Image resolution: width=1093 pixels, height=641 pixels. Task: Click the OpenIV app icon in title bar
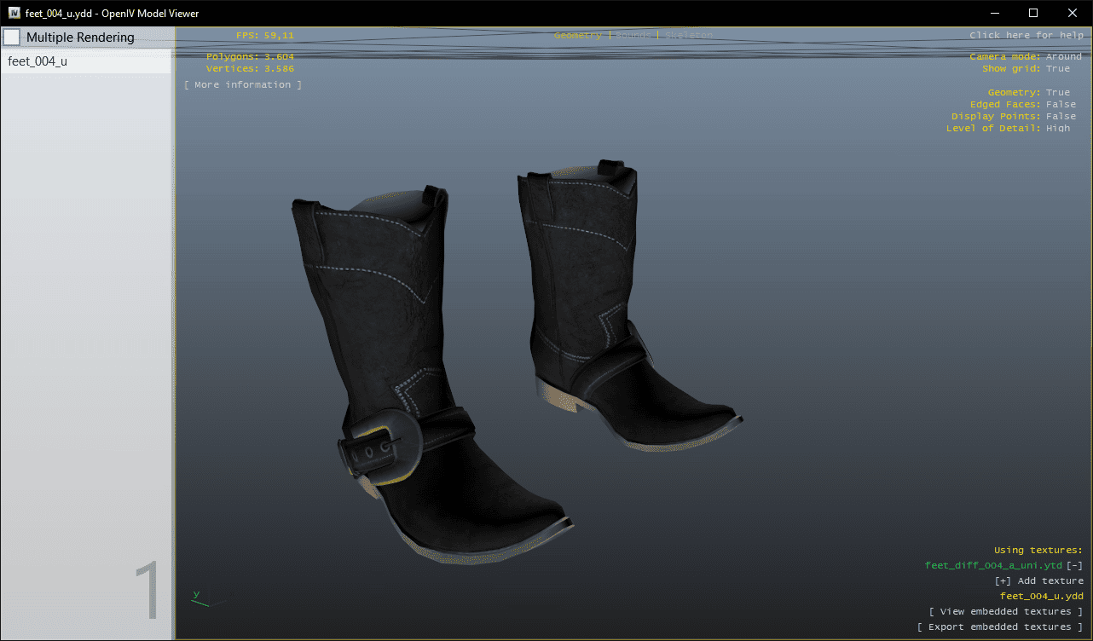coord(14,13)
